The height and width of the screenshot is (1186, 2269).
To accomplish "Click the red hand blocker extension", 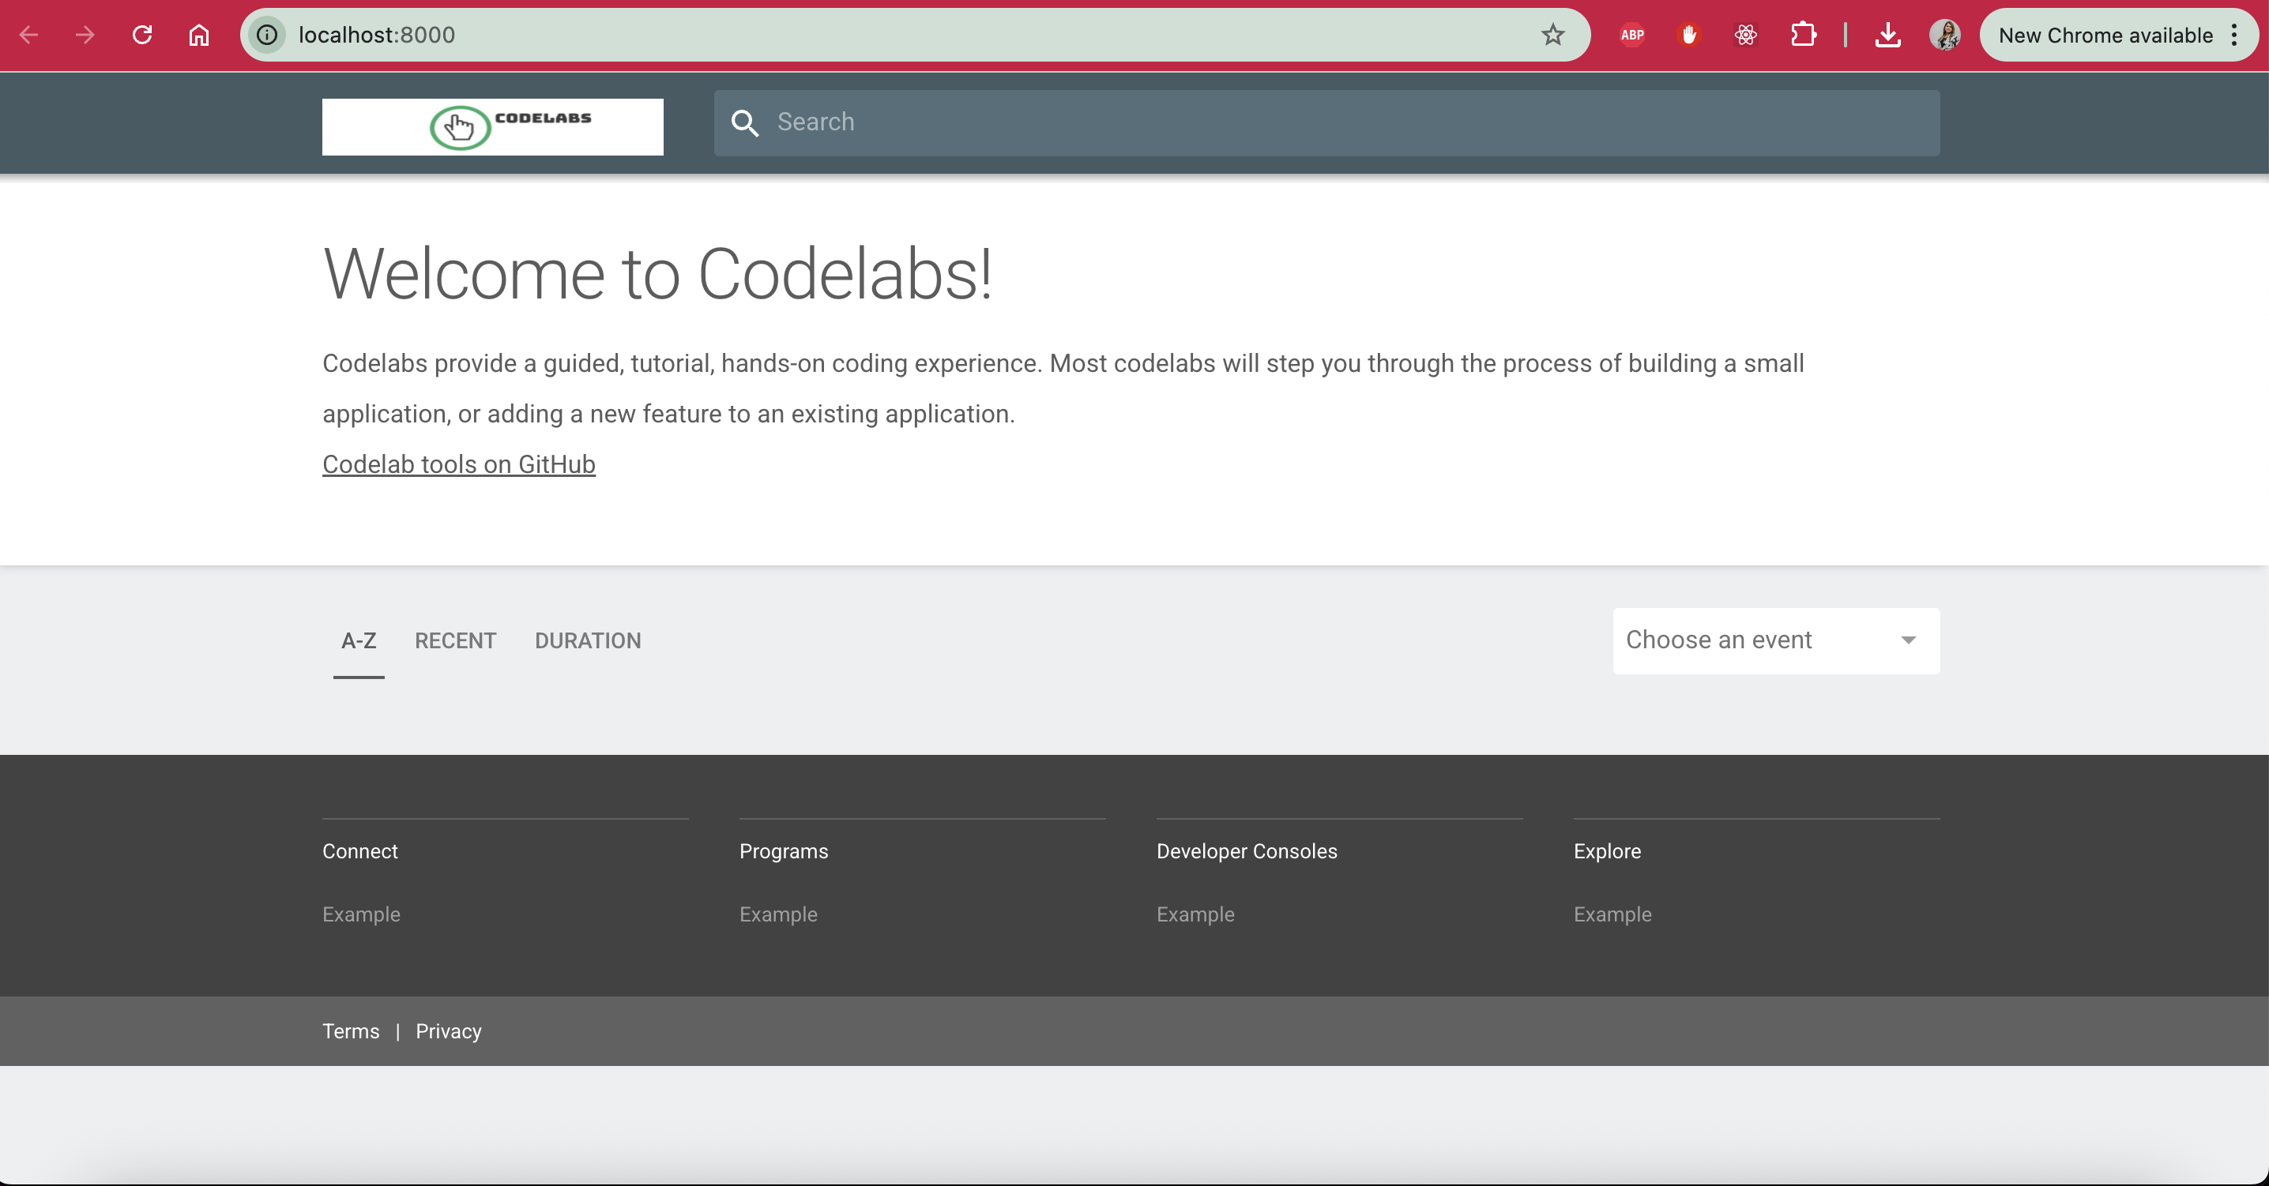I will click(1688, 36).
